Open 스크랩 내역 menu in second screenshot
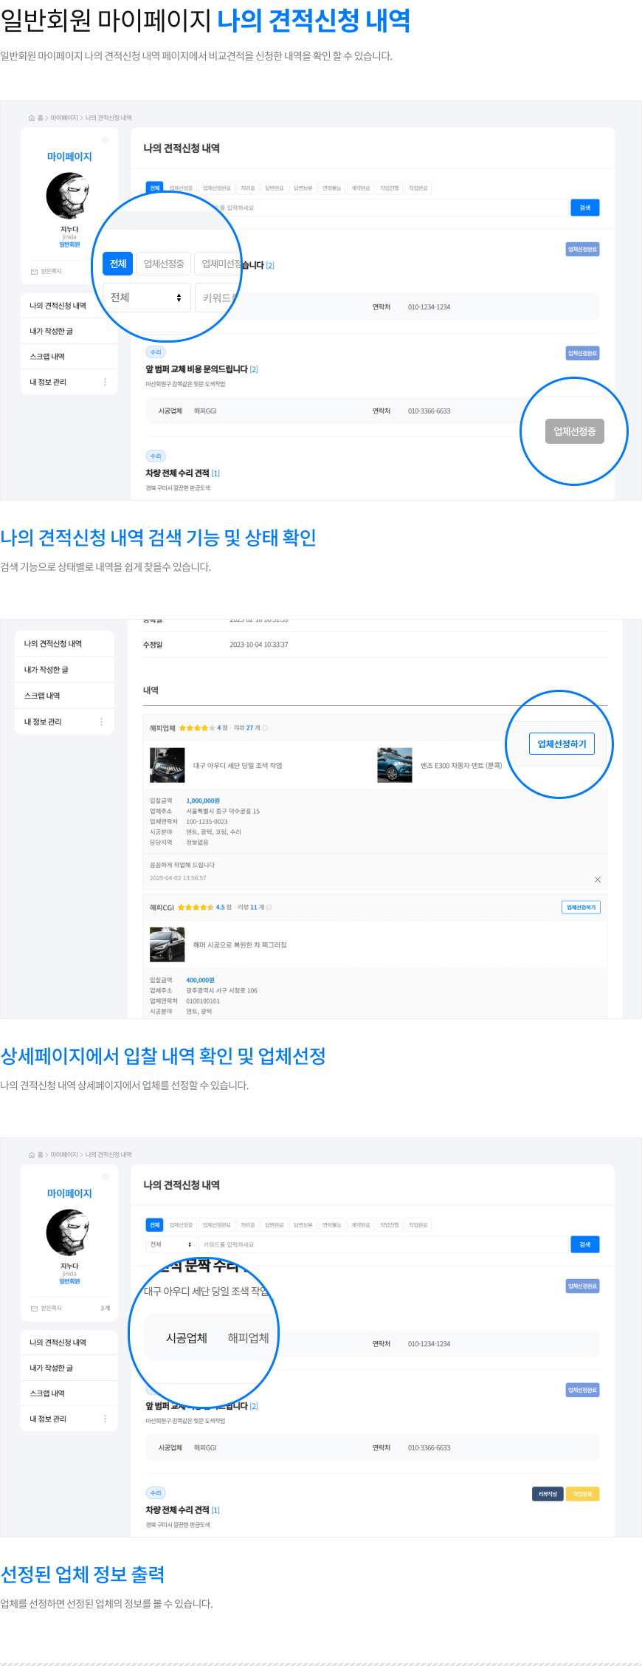Image resolution: width=642 pixels, height=1666 pixels. point(64,696)
